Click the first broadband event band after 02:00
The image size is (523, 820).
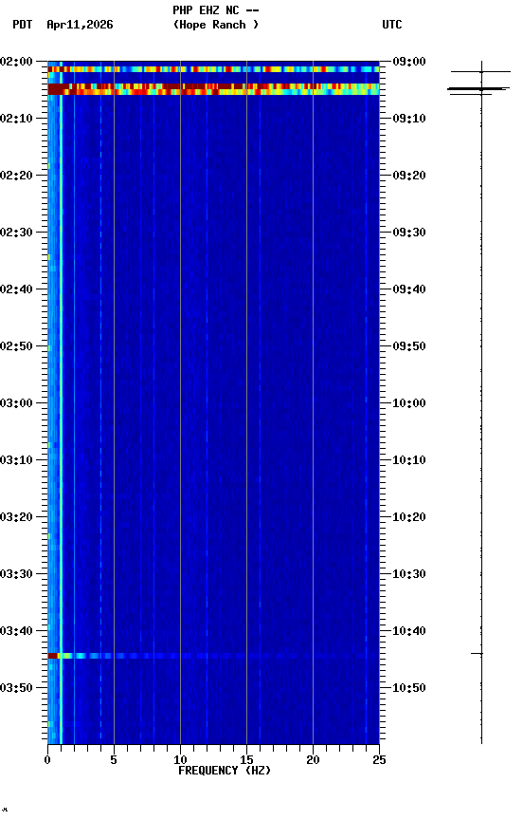pyautogui.click(x=213, y=69)
